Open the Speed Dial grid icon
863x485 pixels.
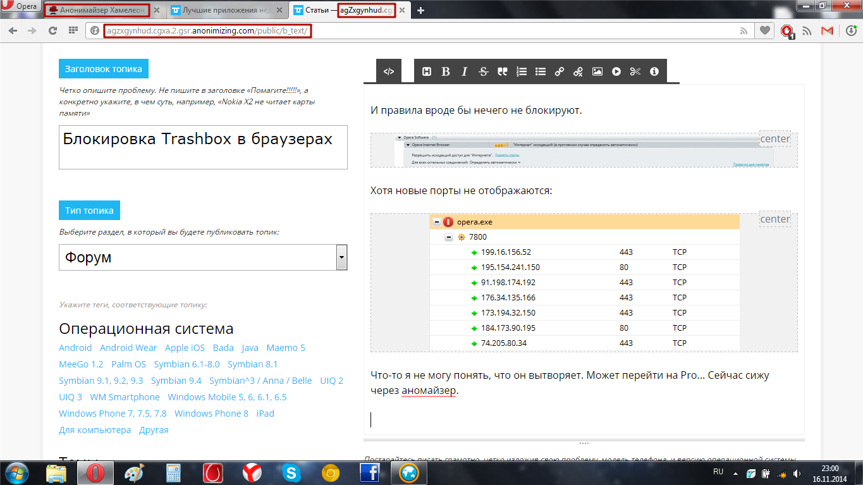coord(73,30)
